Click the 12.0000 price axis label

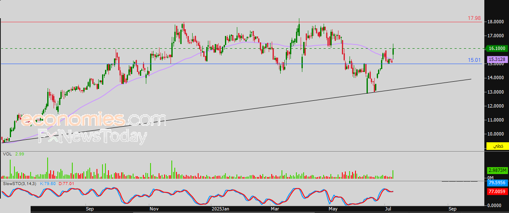[495, 106]
